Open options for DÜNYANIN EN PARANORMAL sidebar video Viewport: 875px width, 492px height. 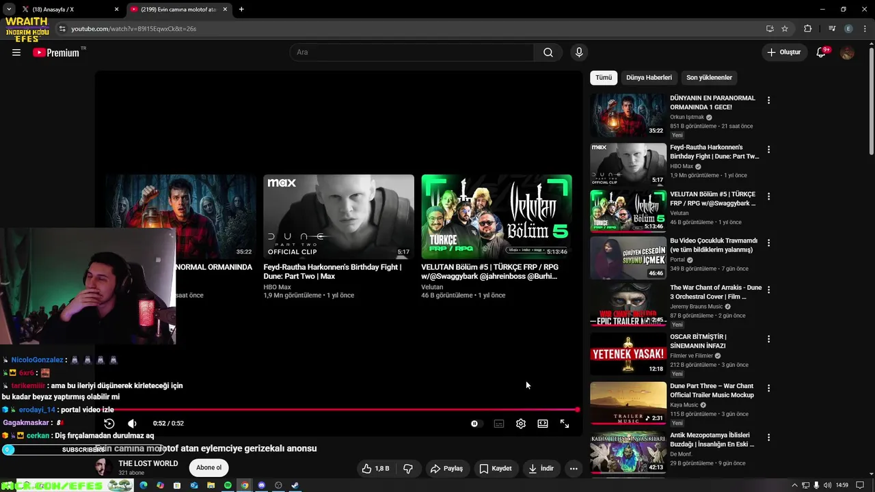tap(768, 100)
